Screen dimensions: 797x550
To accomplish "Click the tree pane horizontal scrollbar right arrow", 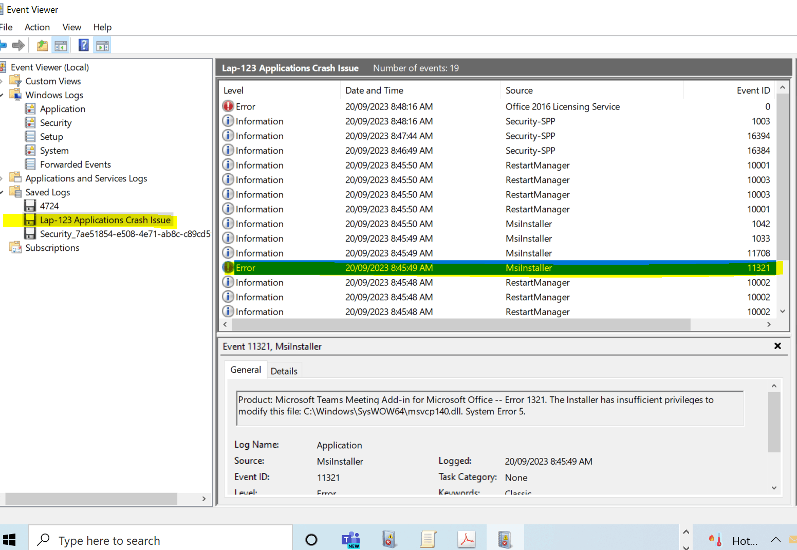I will point(204,499).
